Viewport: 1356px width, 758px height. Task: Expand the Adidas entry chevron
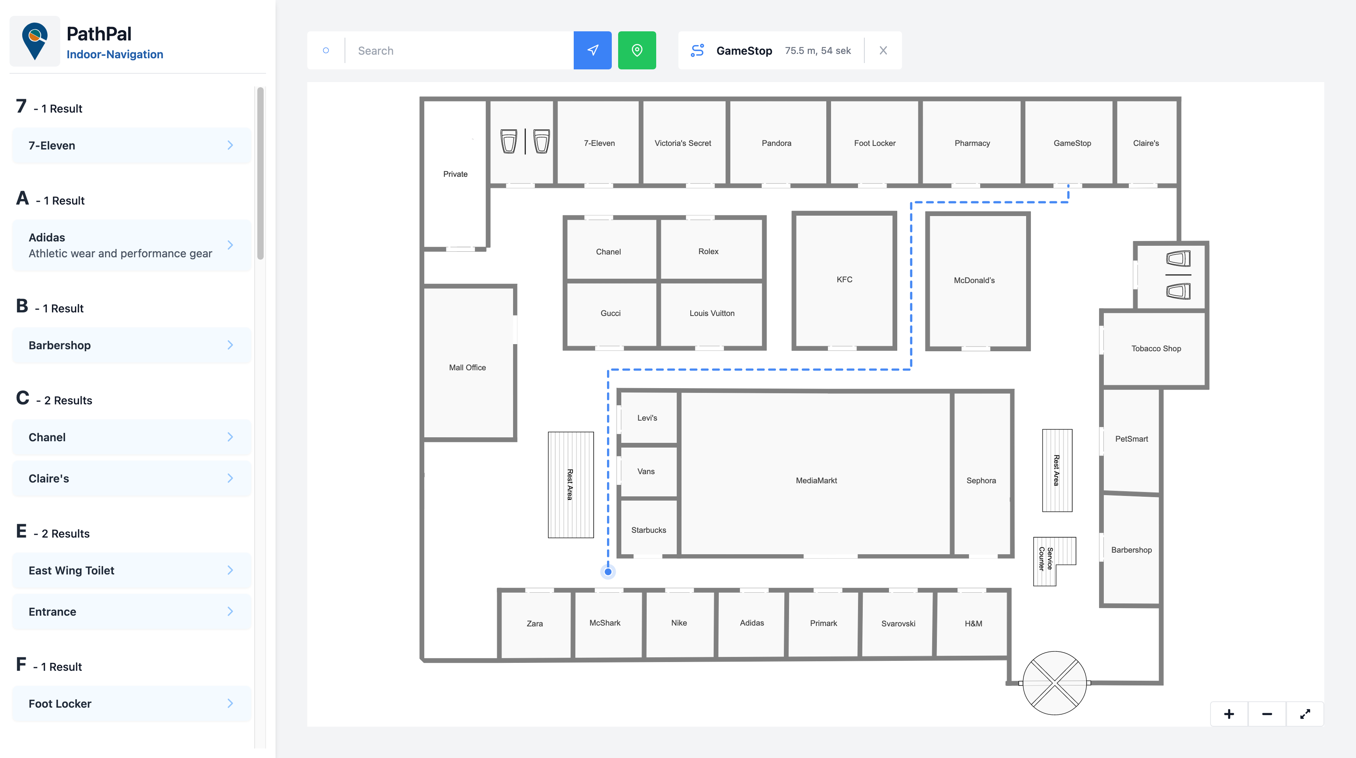click(x=230, y=245)
